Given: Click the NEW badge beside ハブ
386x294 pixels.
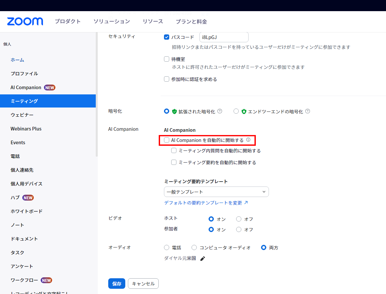Looking at the screenshot, I should click(x=28, y=198).
